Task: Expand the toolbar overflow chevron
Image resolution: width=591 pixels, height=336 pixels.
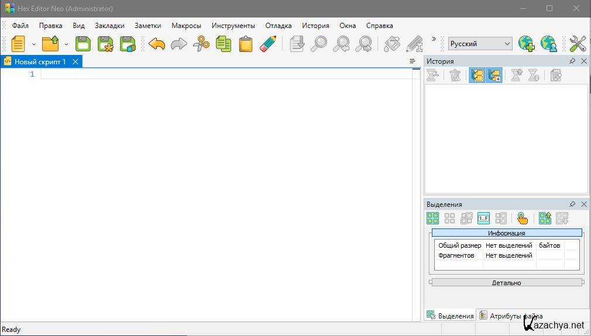Action: [x=434, y=40]
